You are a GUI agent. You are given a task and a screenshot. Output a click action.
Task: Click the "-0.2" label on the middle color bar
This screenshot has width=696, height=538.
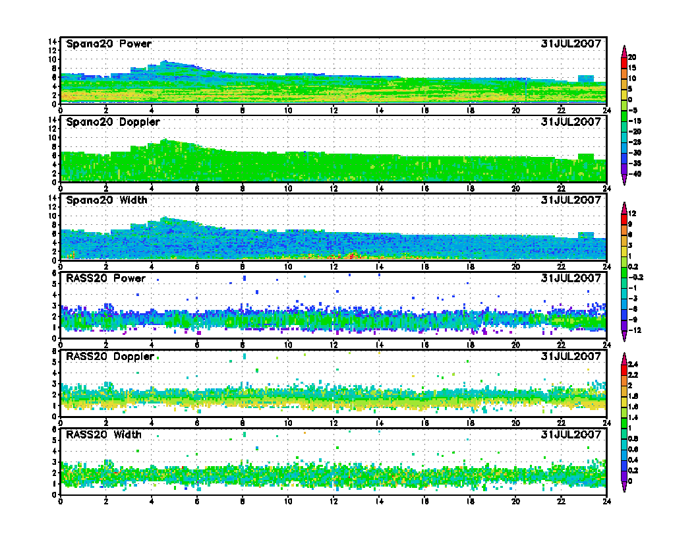coord(635,278)
